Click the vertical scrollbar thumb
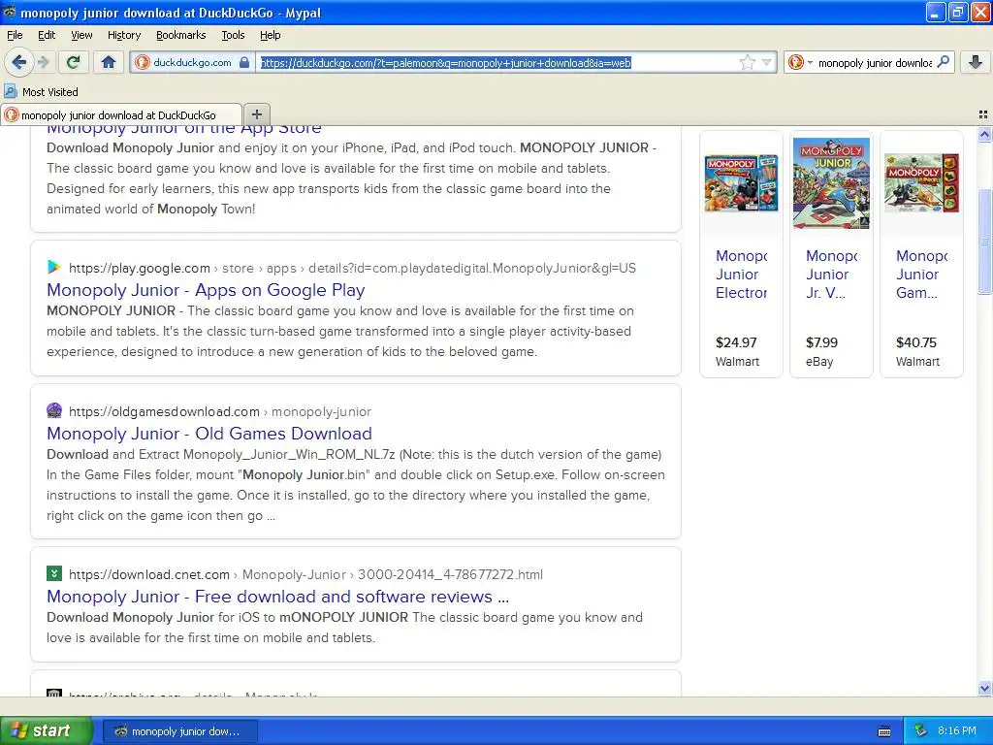The height and width of the screenshot is (745, 993). pos(984,241)
